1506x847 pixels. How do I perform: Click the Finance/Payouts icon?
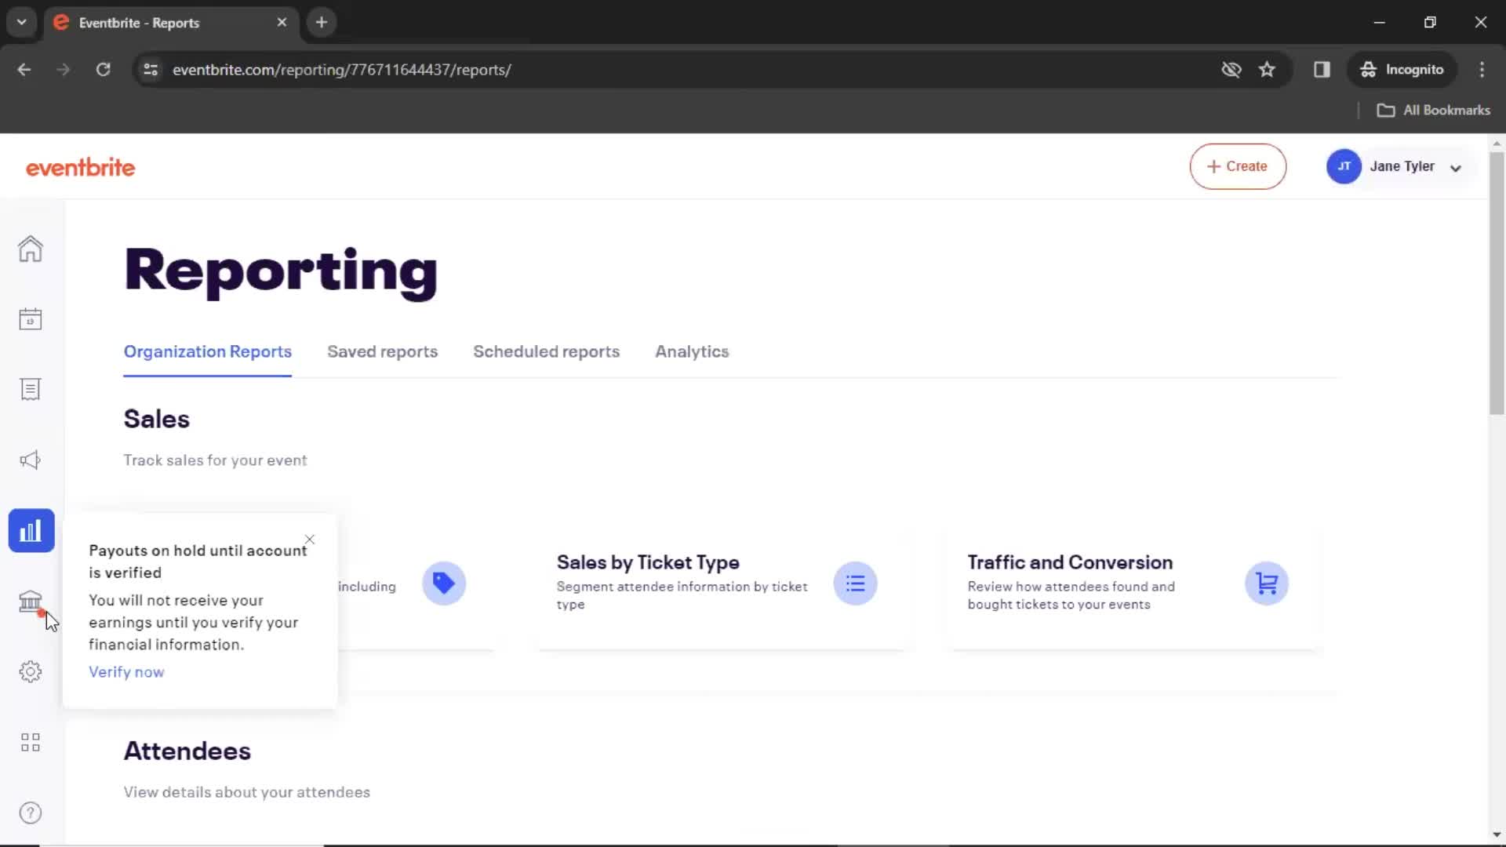point(30,600)
